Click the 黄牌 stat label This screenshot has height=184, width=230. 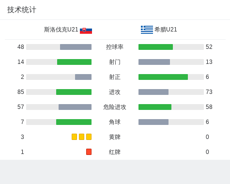[x=115, y=137]
